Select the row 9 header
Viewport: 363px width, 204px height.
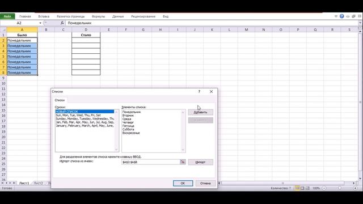point(3,78)
